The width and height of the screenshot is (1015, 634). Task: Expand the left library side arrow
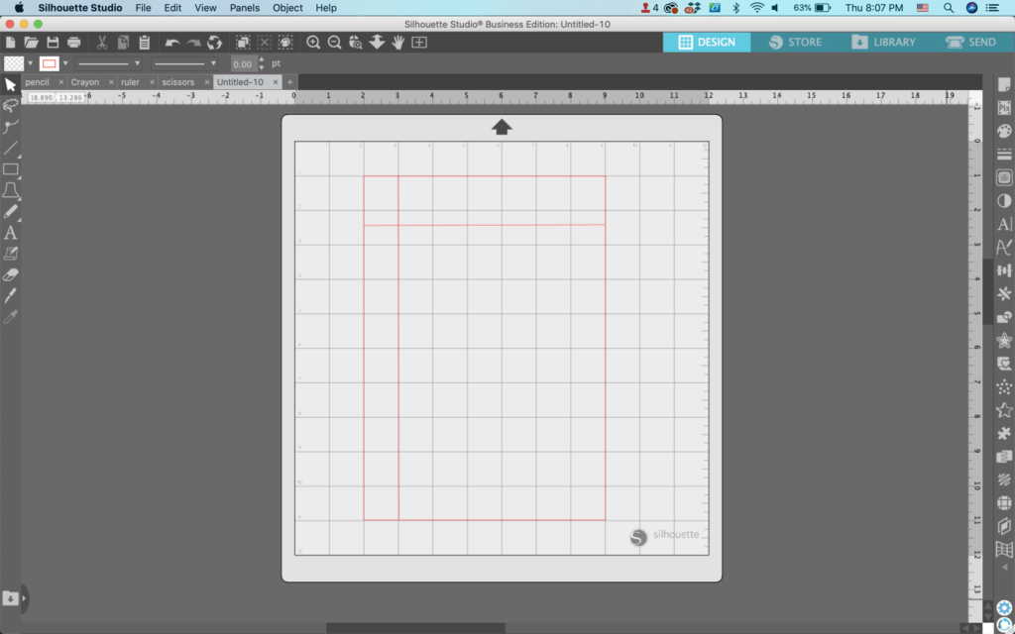(x=25, y=598)
